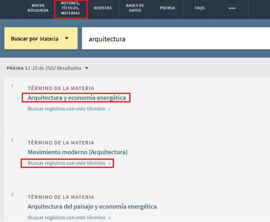
Task: Expand the results page dropdown arrow
Action: coord(87,68)
